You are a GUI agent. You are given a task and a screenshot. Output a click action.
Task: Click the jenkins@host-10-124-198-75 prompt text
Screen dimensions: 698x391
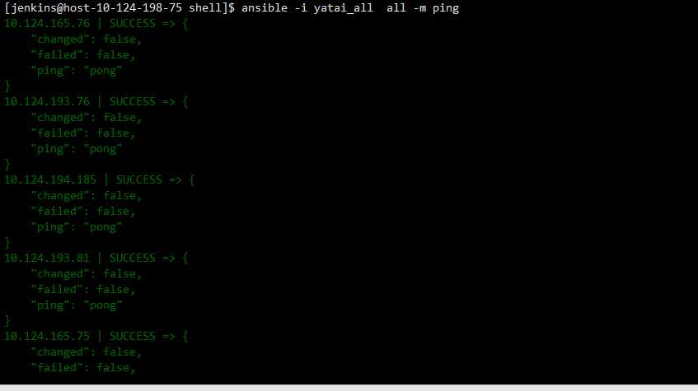coord(96,8)
